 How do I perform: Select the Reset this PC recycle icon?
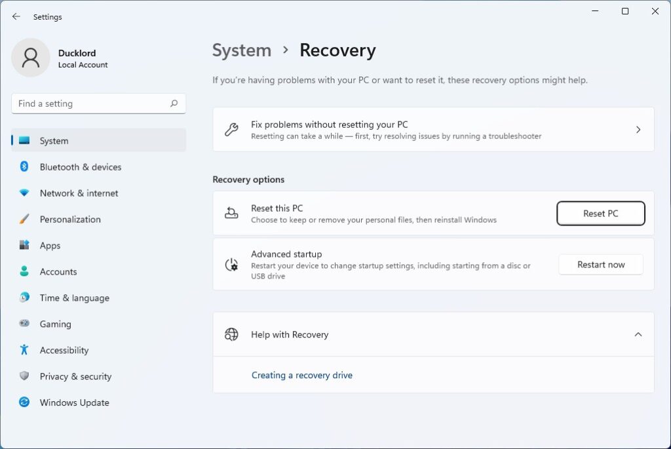click(231, 213)
